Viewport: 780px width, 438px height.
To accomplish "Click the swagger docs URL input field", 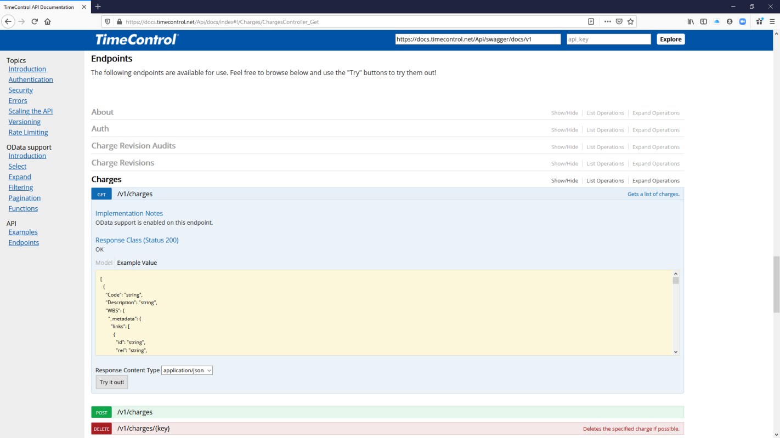I will click(478, 39).
